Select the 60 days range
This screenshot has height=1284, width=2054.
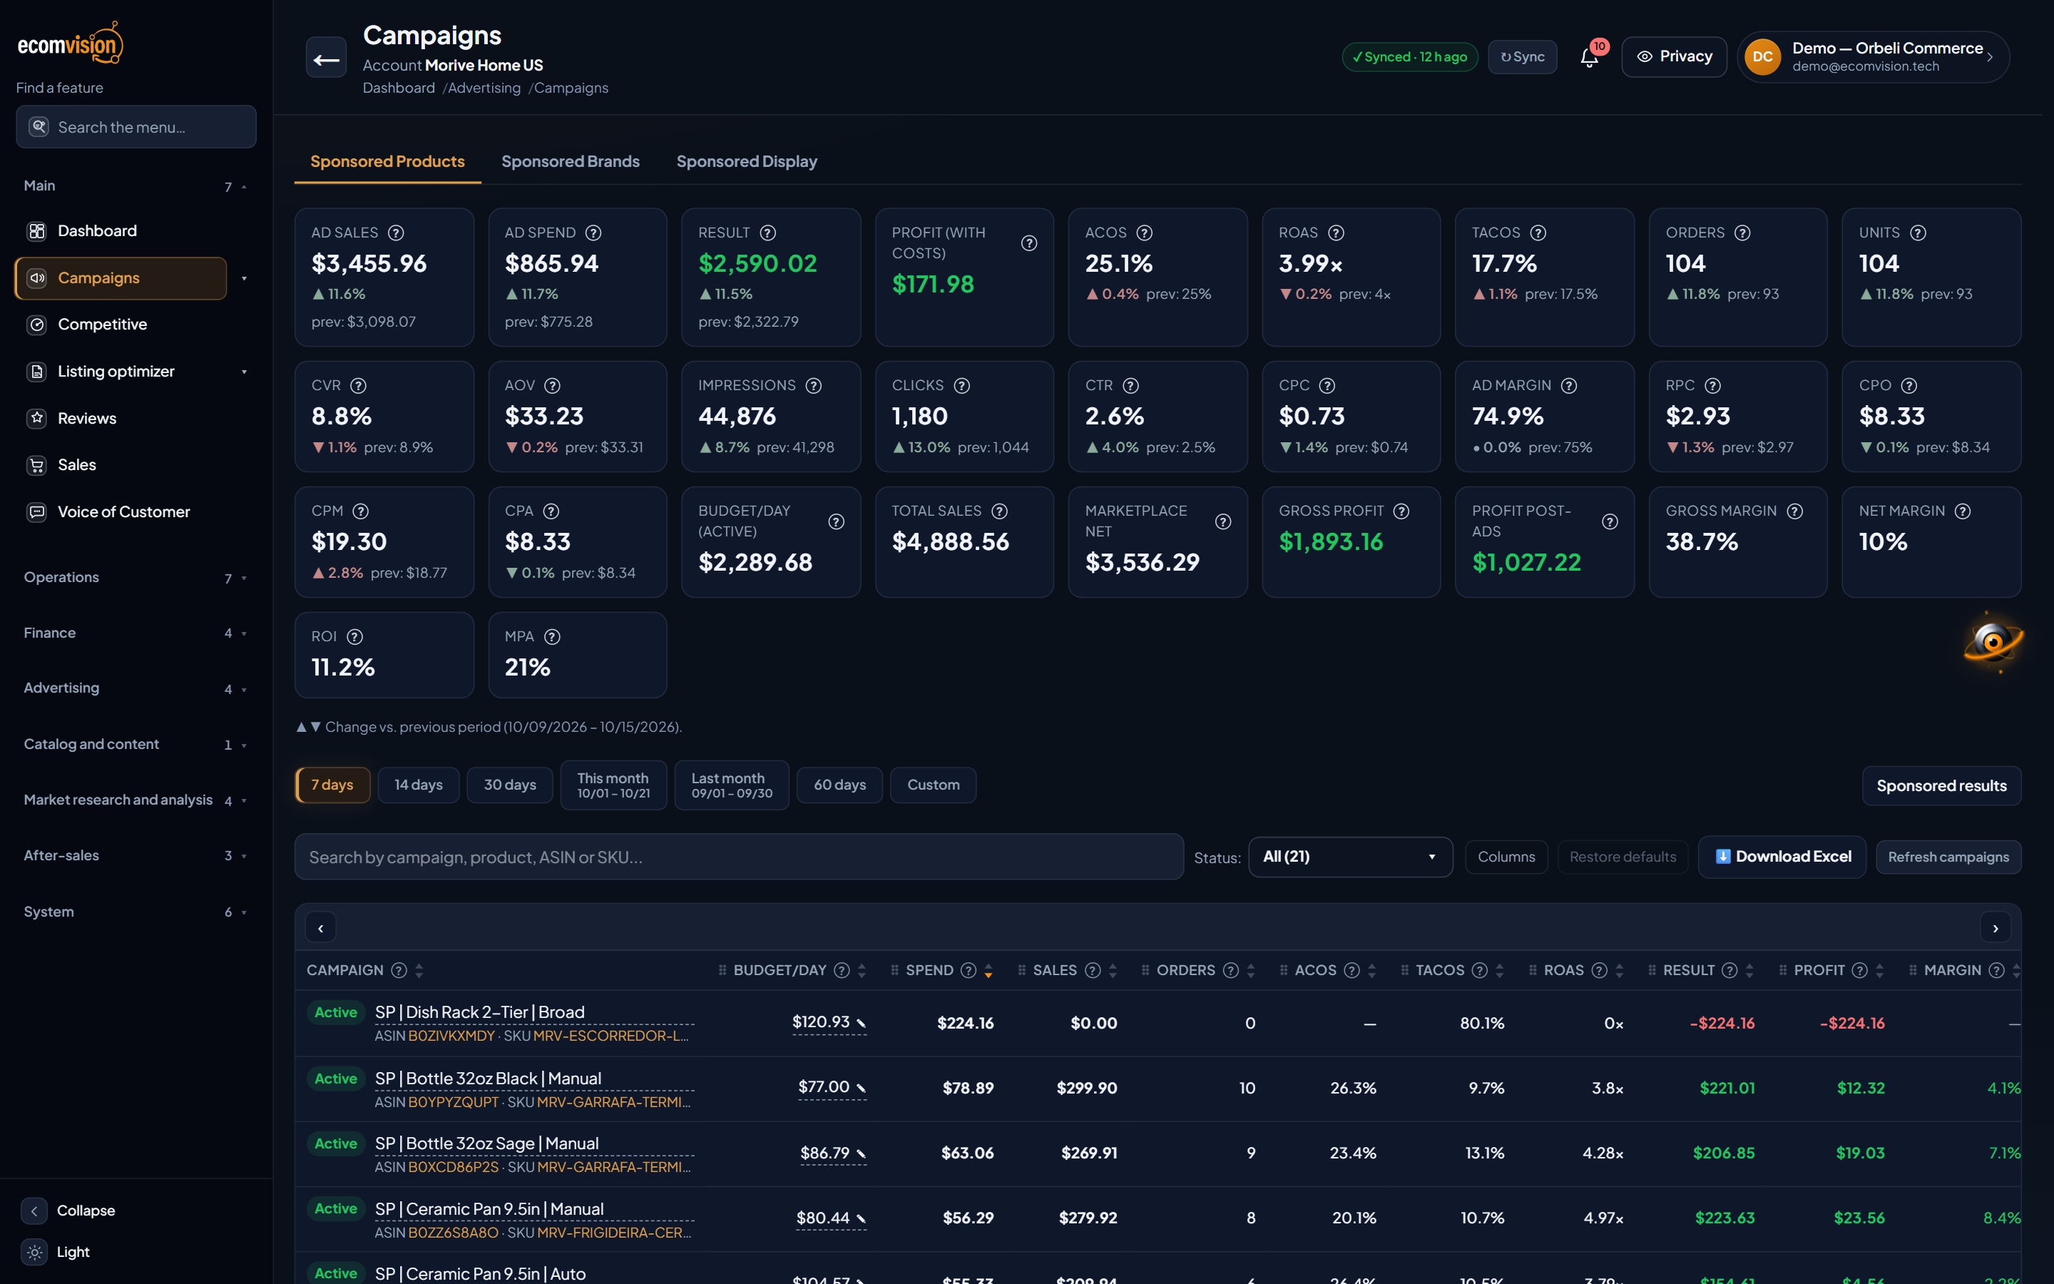click(x=839, y=785)
